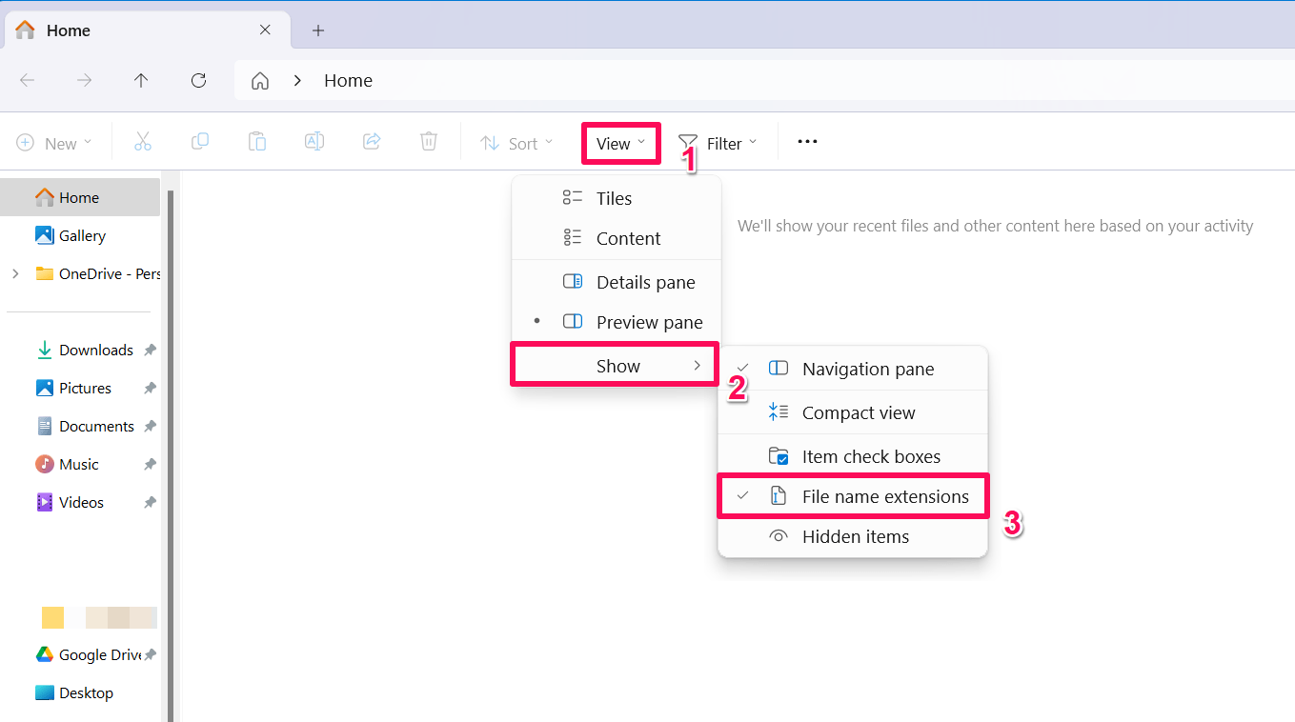Screen dimensions: 1295x722
Task: Click the home icon in address bar
Action: [x=260, y=81]
